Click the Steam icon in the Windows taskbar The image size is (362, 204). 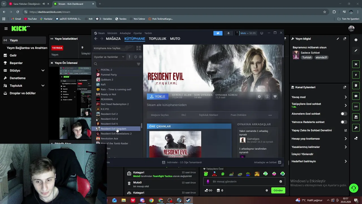[x=188, y=200]
